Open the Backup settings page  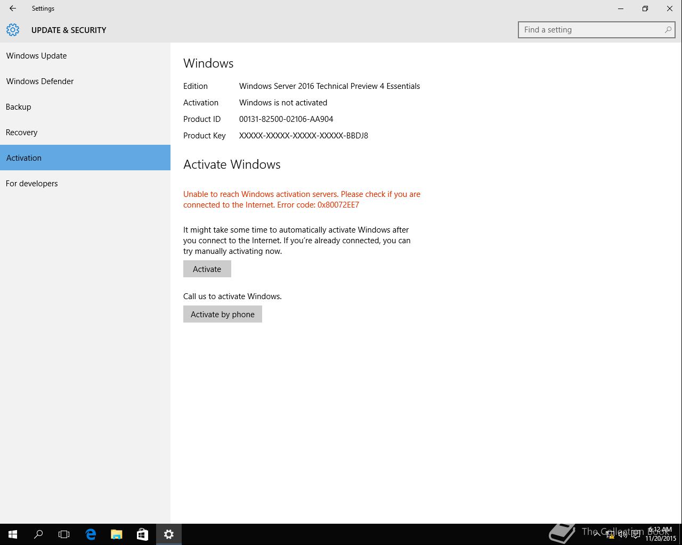pyautogui.click(x=85, y=106)
